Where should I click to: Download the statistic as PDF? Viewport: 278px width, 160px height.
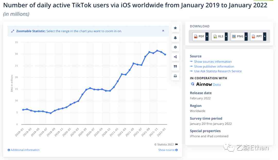[199, 37]
